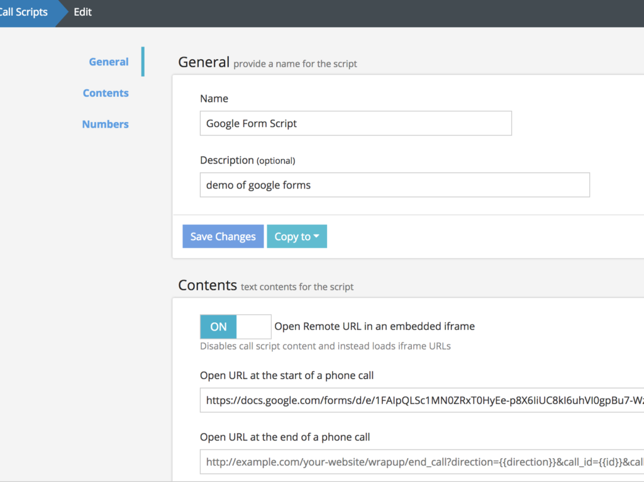The width and height of the screenshot is (644, 482).
Task: Click the 'Name' field label
Action: [x=214, y=99]
